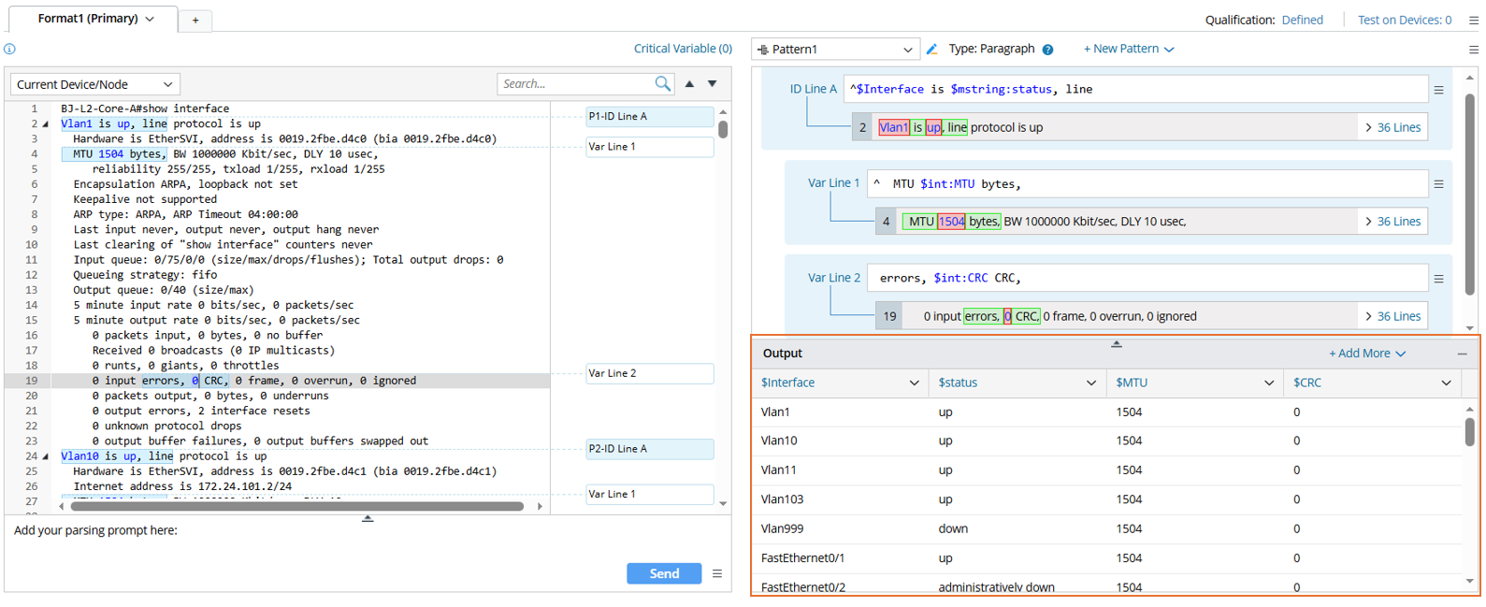Click the pencil edit icon beside Pattern1

(x=932, y=50)
